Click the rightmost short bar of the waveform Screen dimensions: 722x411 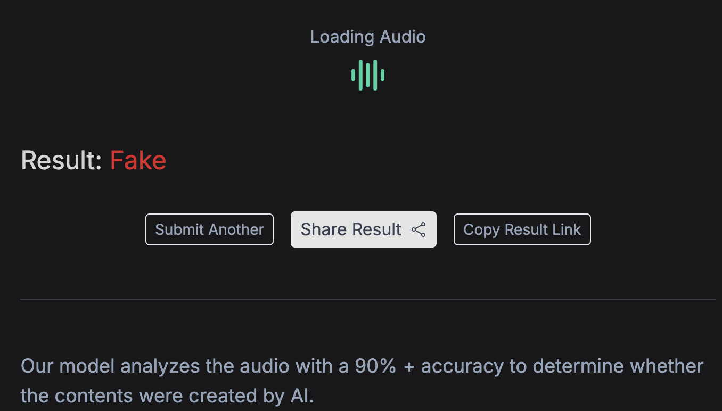click(382, 75)
